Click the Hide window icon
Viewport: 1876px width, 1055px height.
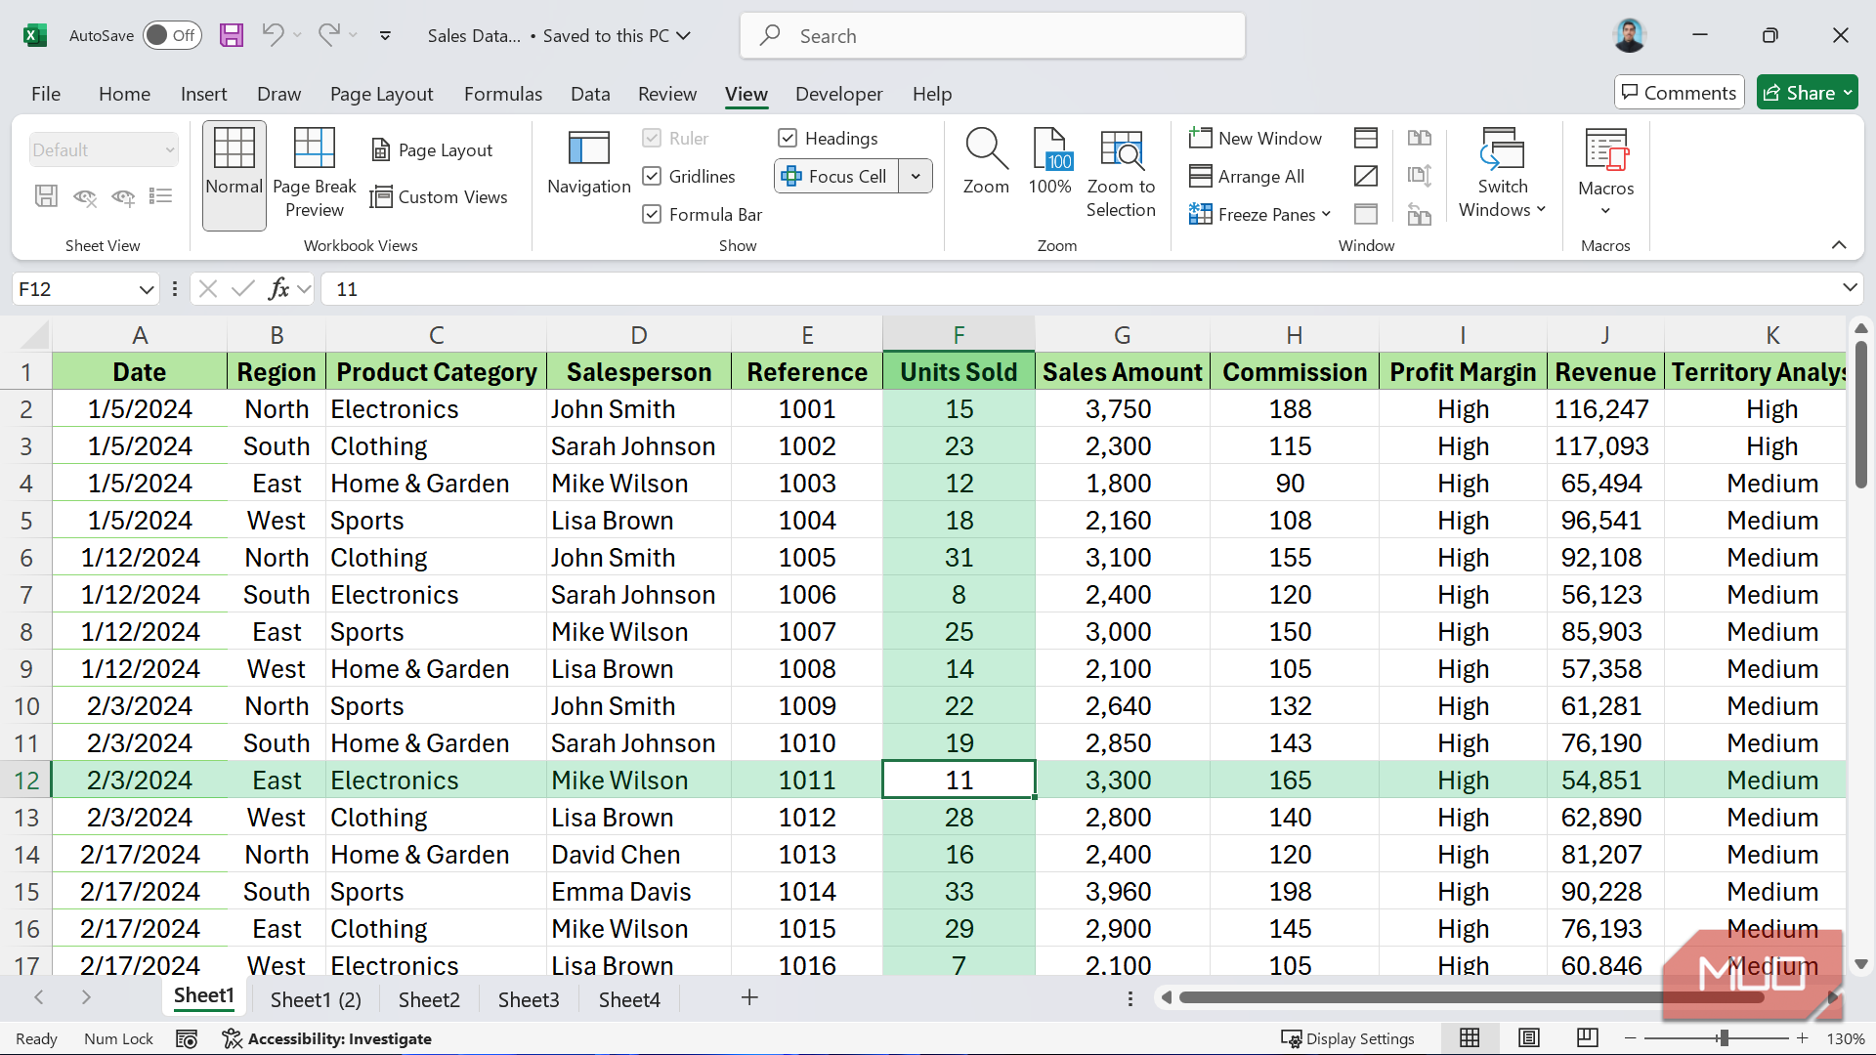(1366, 177)
